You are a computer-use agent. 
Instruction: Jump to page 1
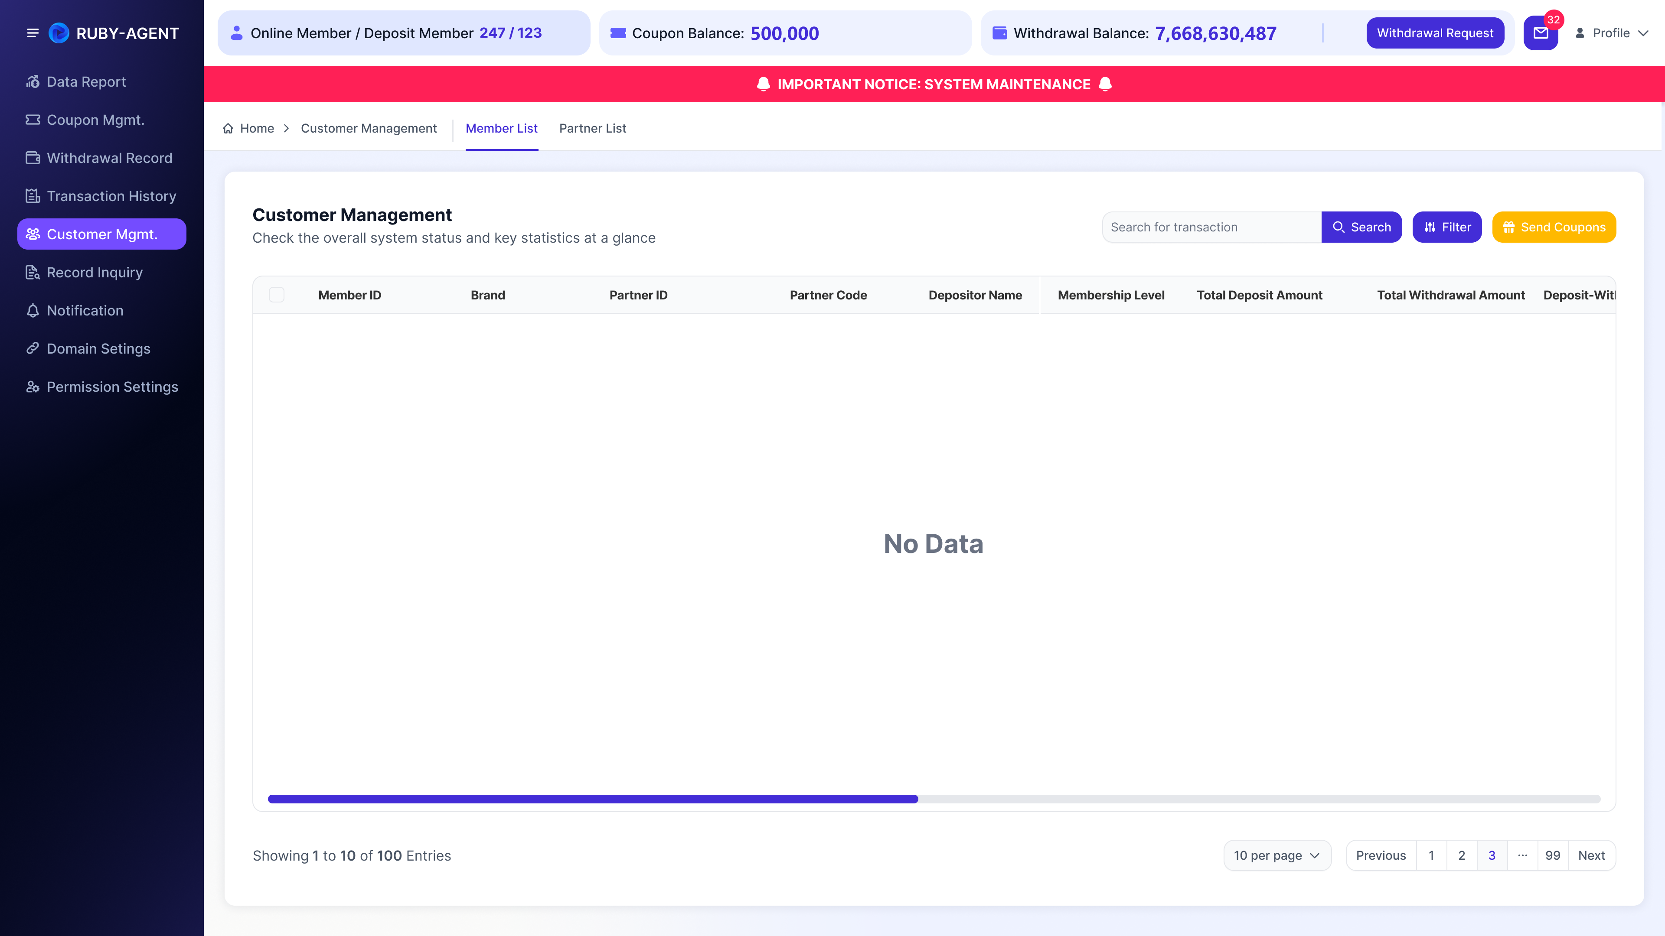pos(1431,855)
